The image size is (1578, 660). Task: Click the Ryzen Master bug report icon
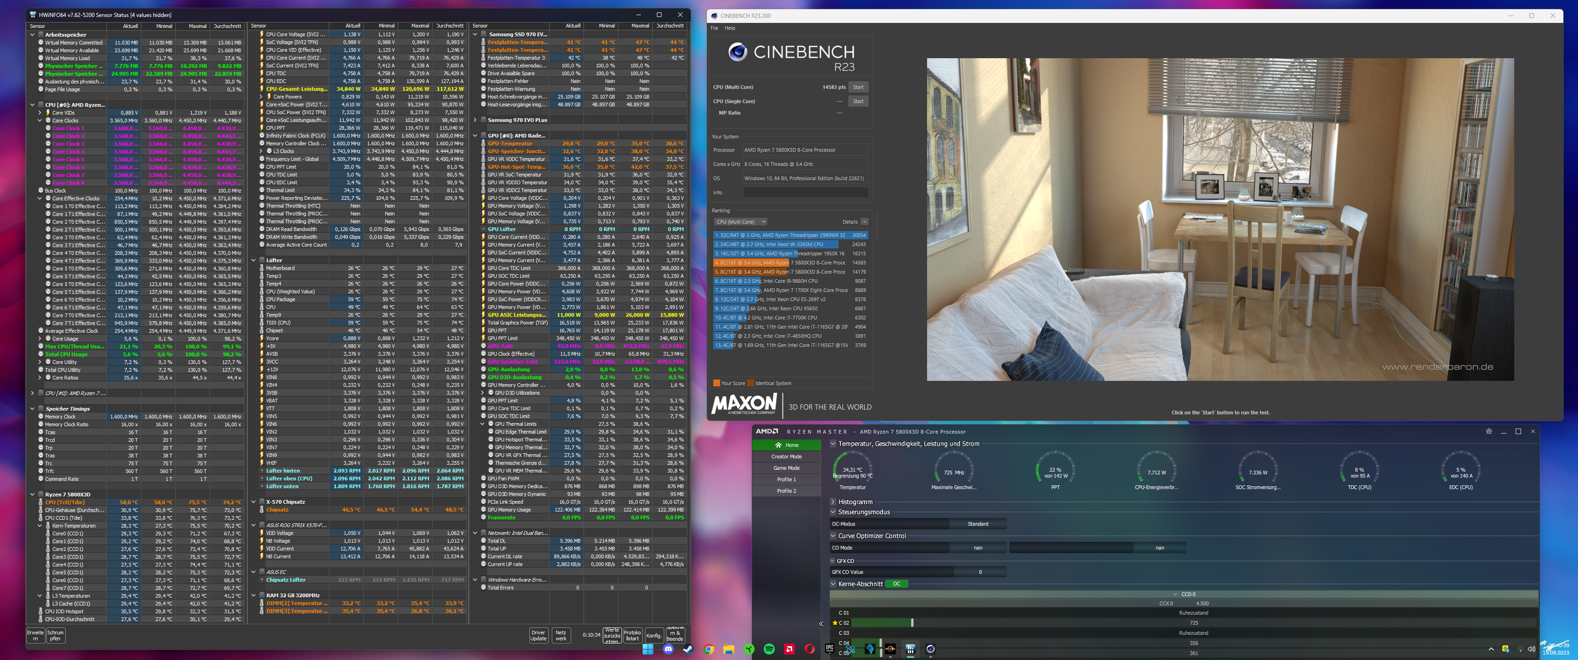pos(1489,432)
